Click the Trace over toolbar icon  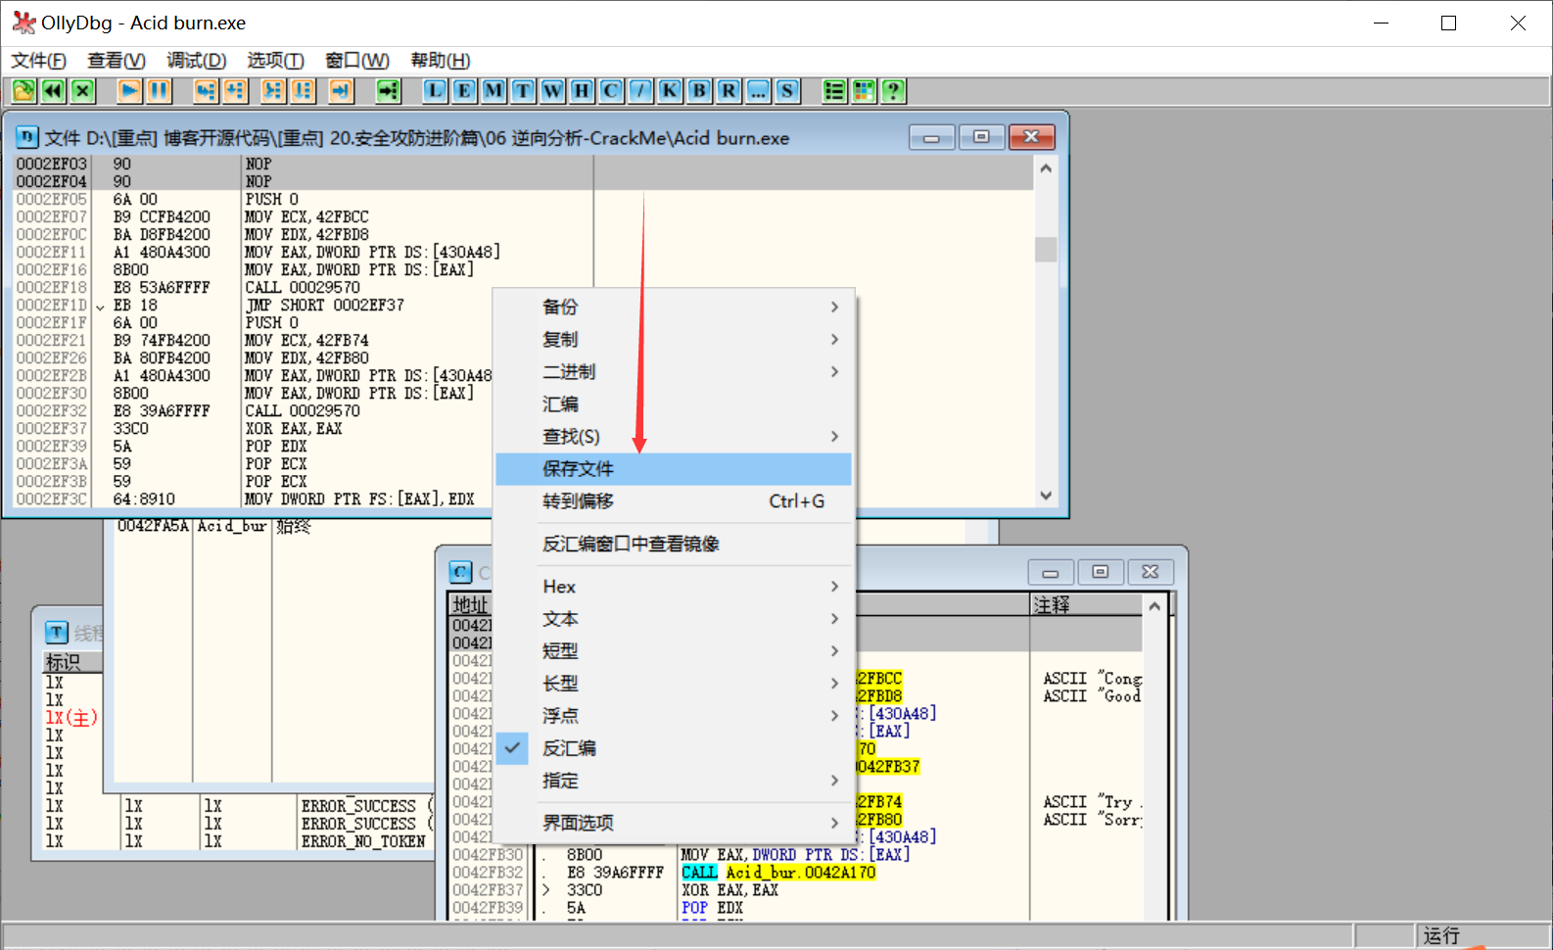[303, 91]
